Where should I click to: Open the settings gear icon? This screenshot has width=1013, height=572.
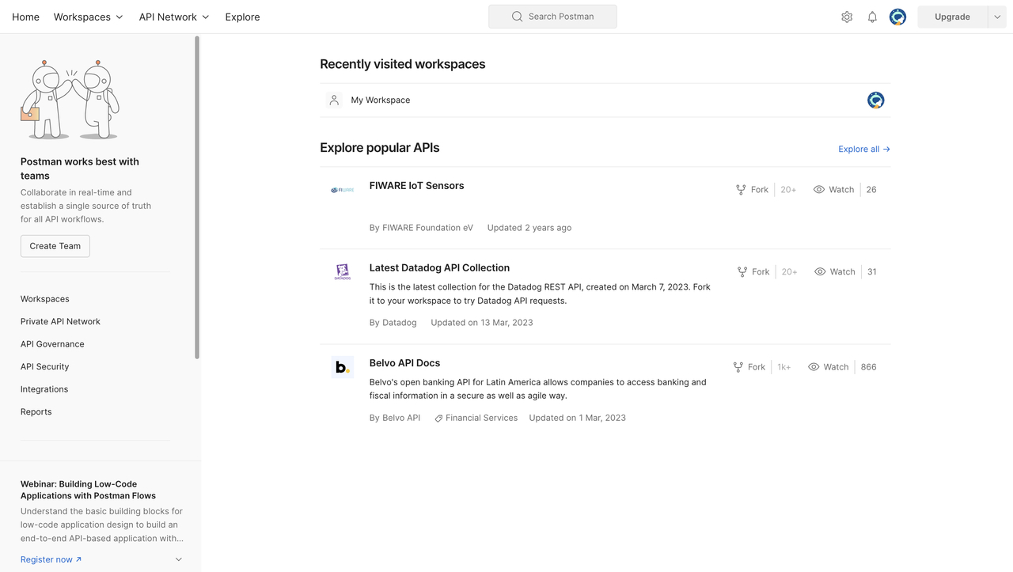coord(847,17)
